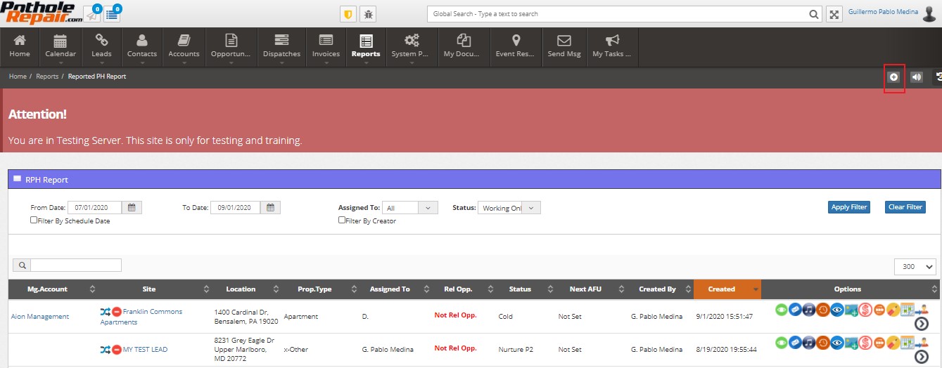Click the yellow shield icon in the top bar
The image size is (942, 368).
pos(348,14)
